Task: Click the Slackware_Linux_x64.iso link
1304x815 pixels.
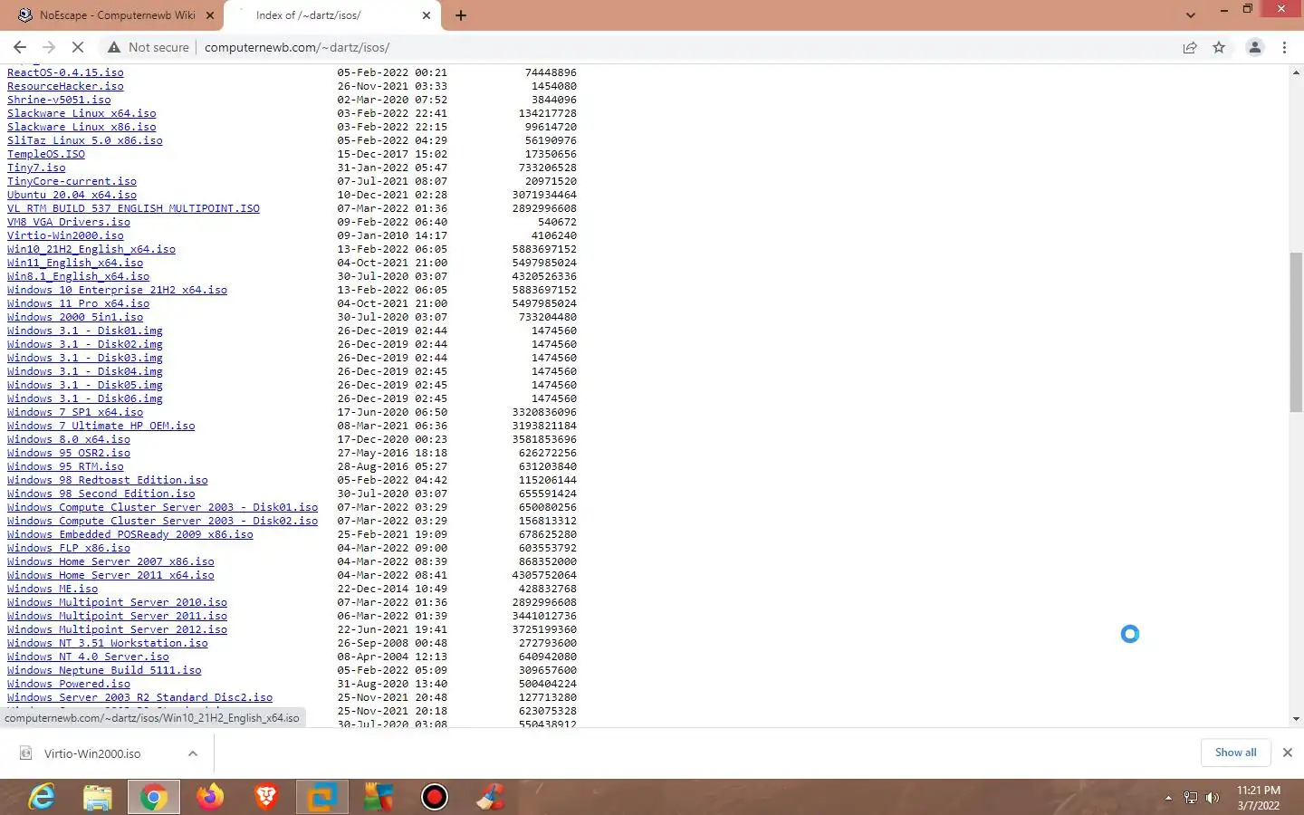Action: [81, 113]
